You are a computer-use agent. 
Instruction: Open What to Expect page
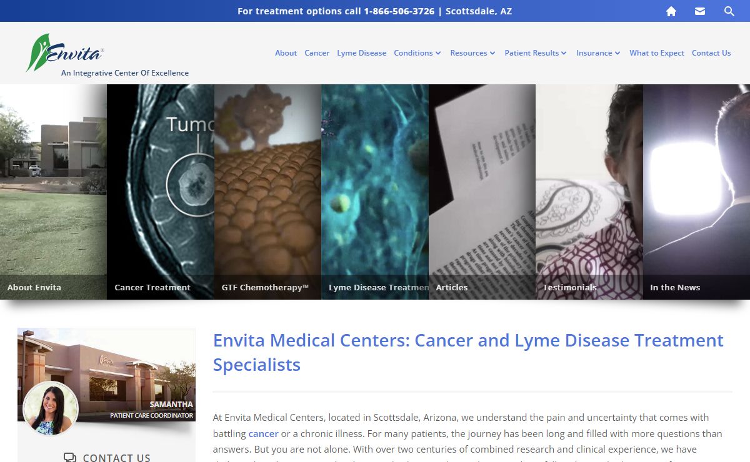point(657,53)
